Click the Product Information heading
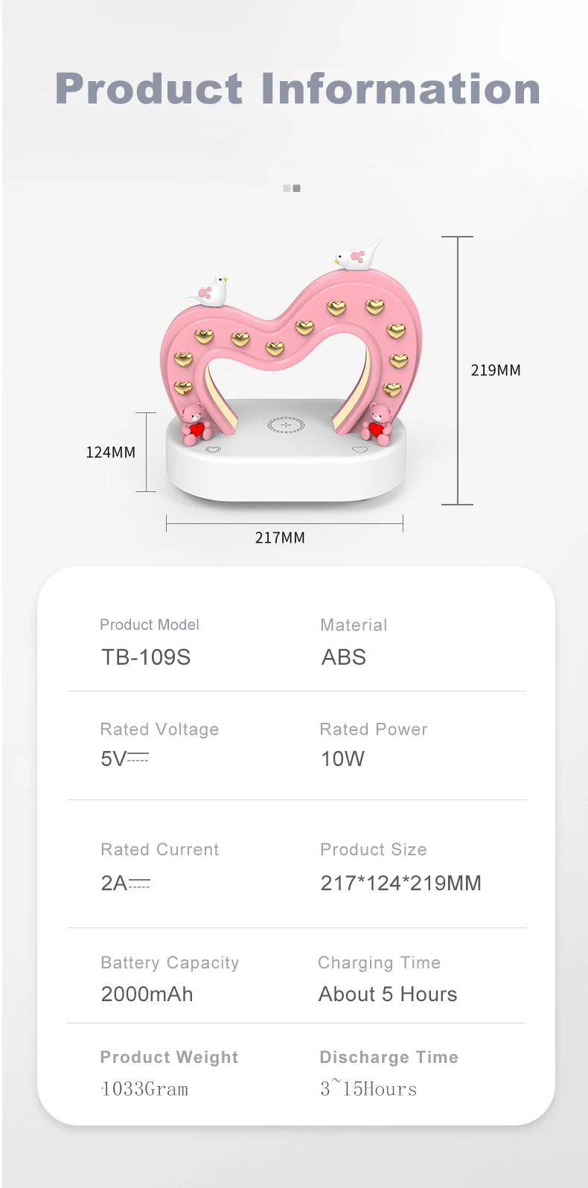588x1188 pixels. coord(298,89)
